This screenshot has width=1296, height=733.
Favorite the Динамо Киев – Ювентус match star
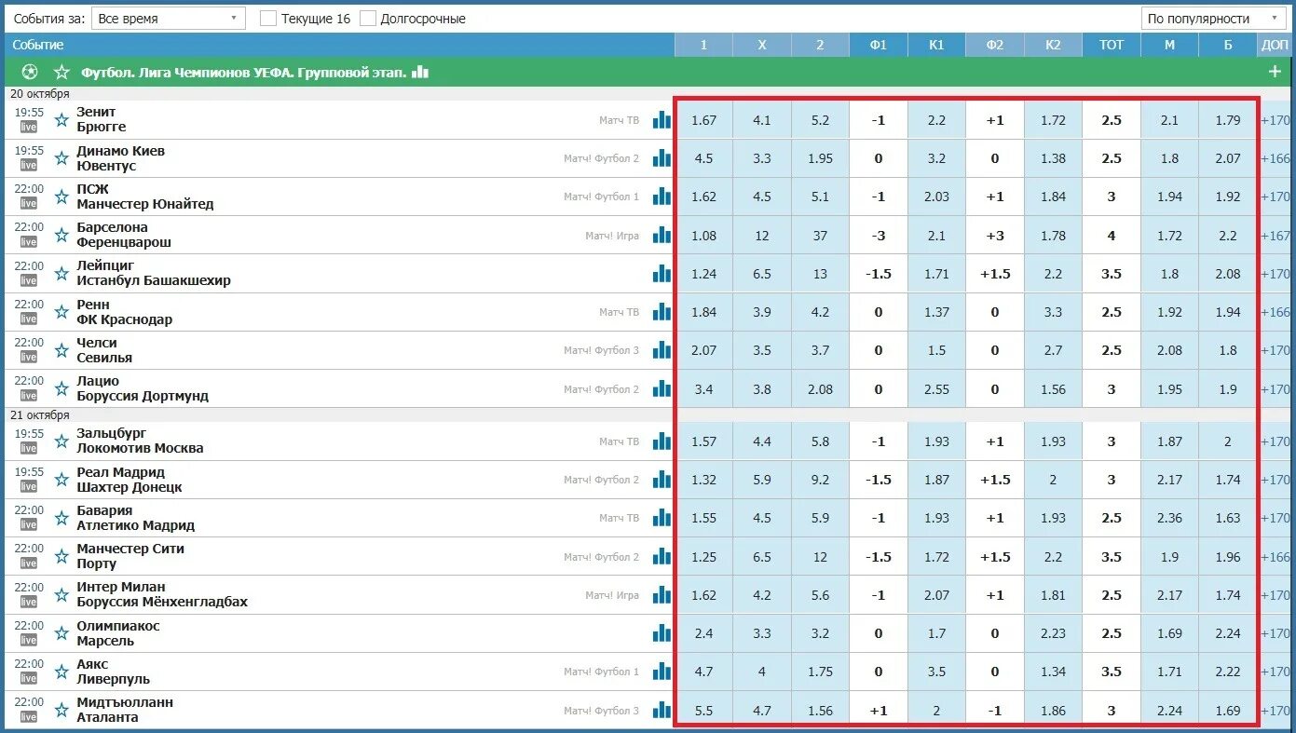(x=61, y=158)
